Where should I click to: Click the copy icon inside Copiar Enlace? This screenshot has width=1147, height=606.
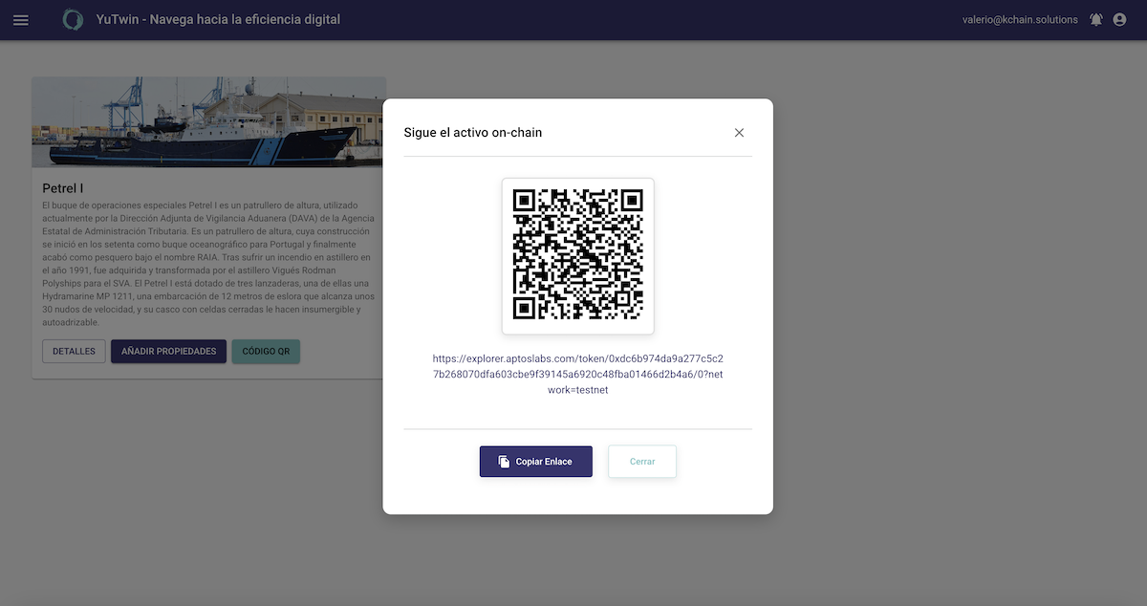(x=504, y=462)
